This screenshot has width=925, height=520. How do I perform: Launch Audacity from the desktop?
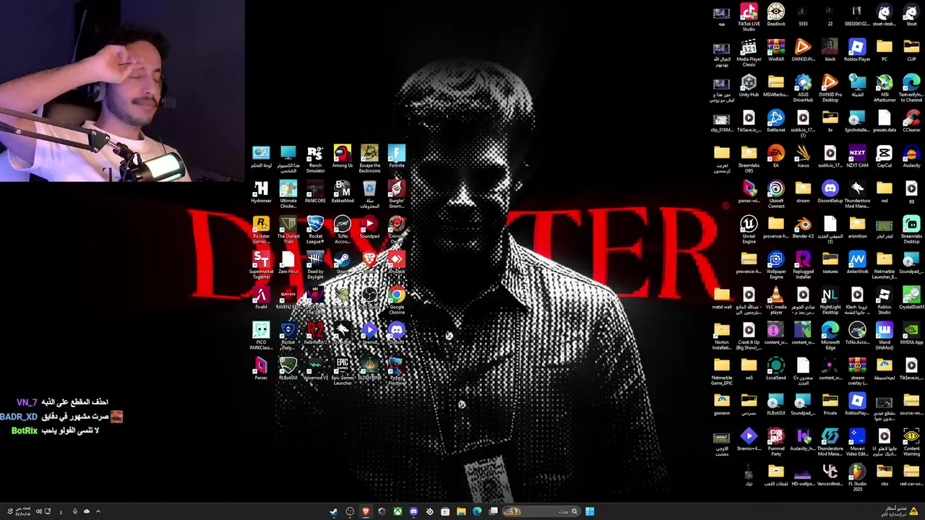pos(911,157)
